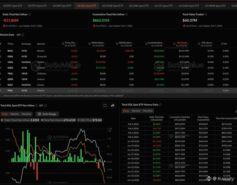Open the US HBAR Spot ETF tab

click(x=215, y=6)
